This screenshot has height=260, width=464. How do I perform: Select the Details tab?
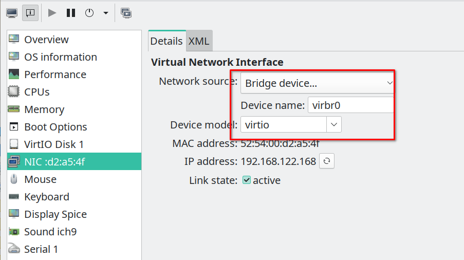point(166,41)
